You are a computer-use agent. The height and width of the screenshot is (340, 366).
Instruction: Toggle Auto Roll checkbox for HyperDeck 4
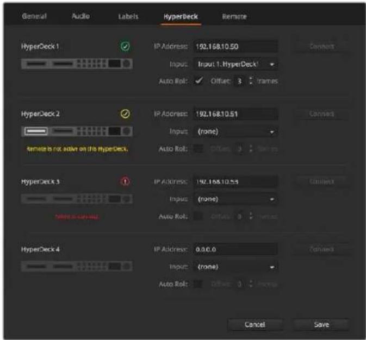[x=198, y=284]
